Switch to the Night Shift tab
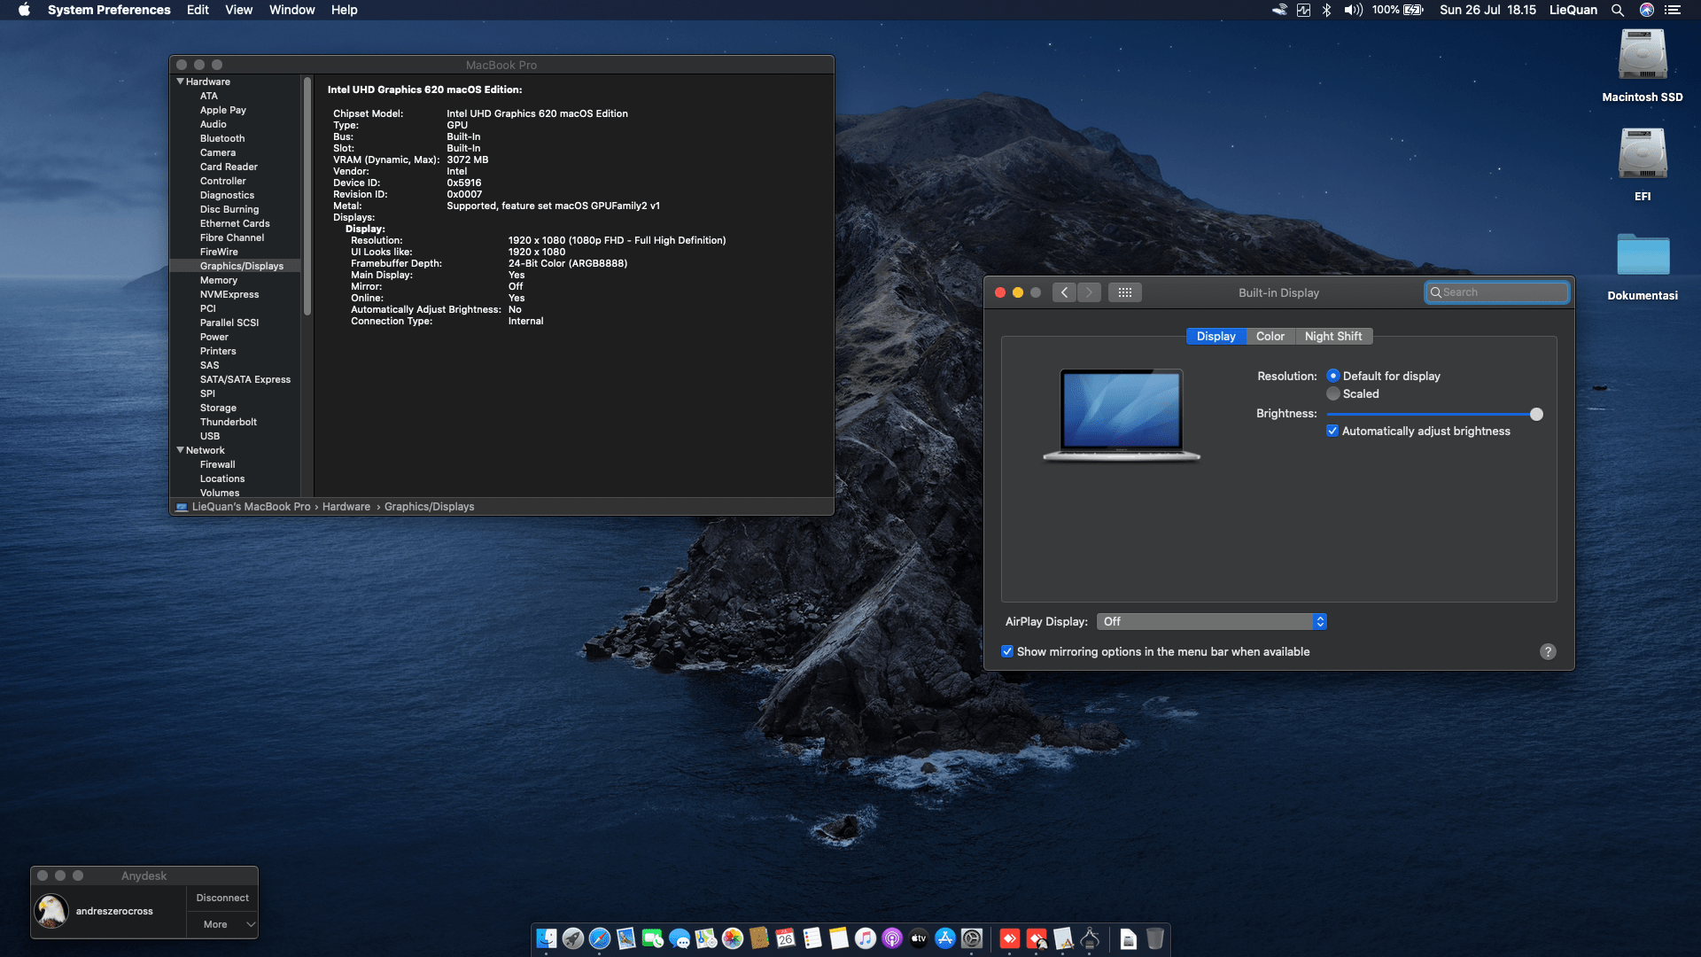The height and width of the screenshot is (957, 1701). (1333, 336)
